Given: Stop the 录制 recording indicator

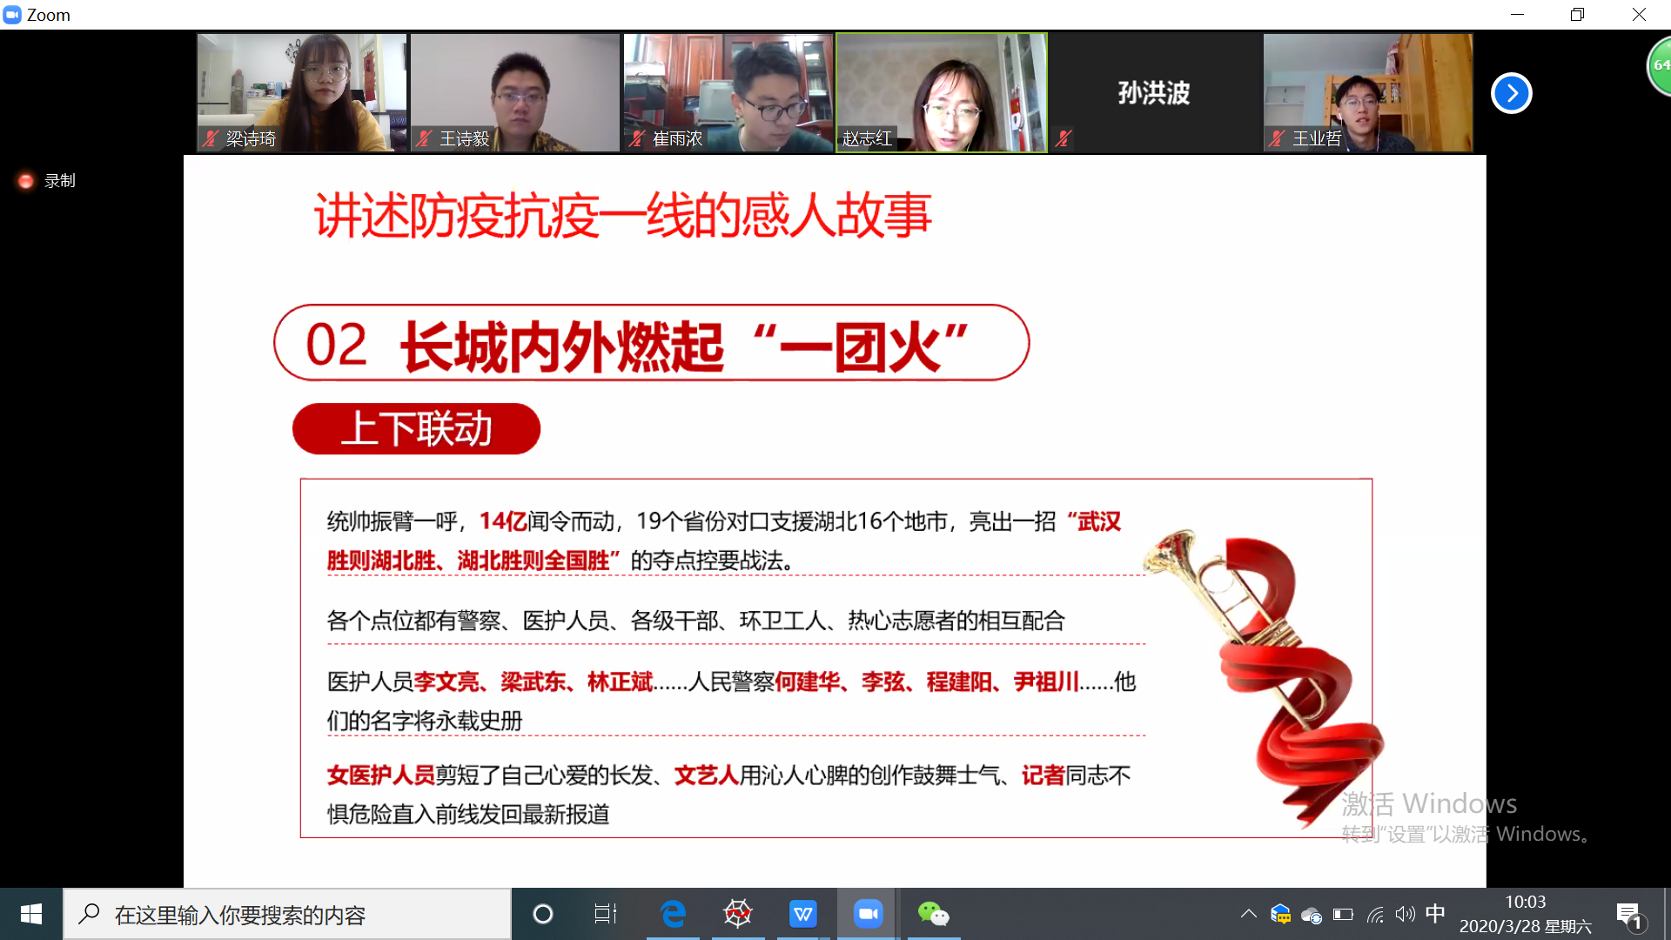Looking at the screenshot, I should [25, 180].
